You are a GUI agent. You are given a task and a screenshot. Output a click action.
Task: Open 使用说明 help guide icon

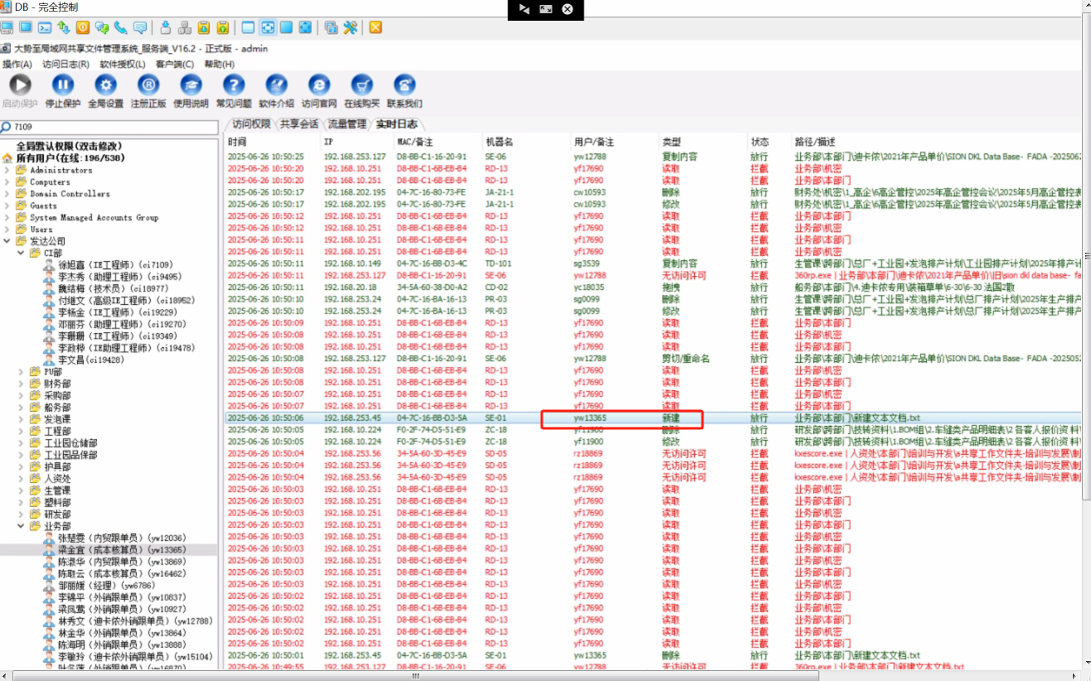[191, 85]
